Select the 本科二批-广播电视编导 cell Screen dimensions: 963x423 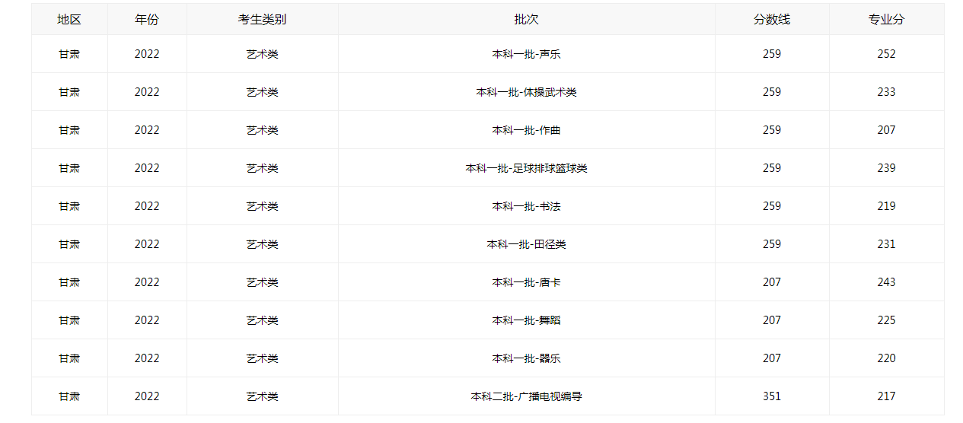pos(526,396)
